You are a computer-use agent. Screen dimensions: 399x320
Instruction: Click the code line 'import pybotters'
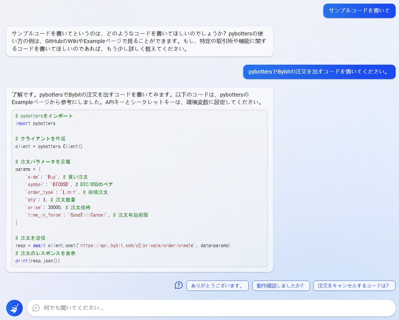(x=36, y=123)
